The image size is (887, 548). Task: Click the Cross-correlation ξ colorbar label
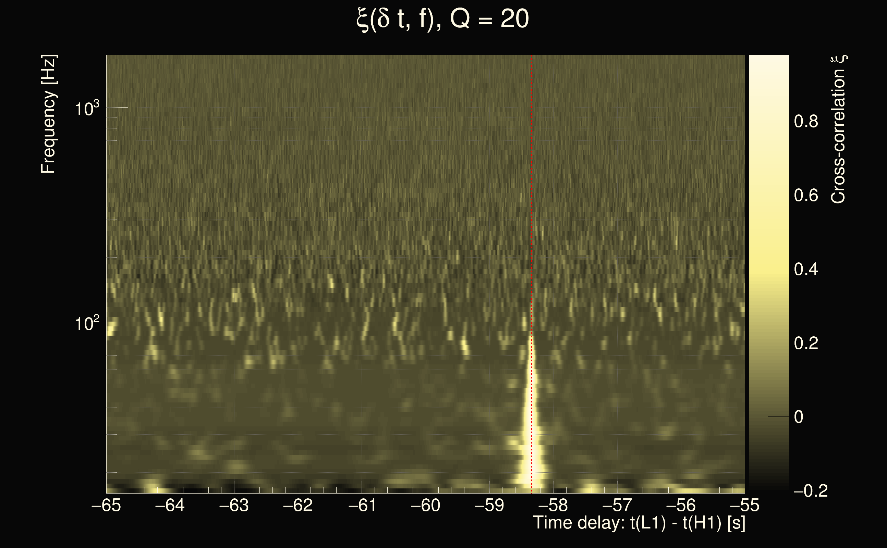pos(838,129)
